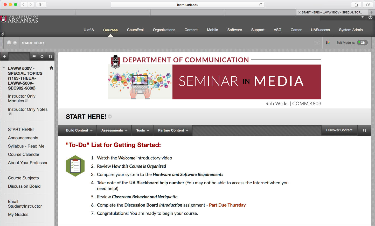Open a new Safari tab with plus

tap(372, 12)
